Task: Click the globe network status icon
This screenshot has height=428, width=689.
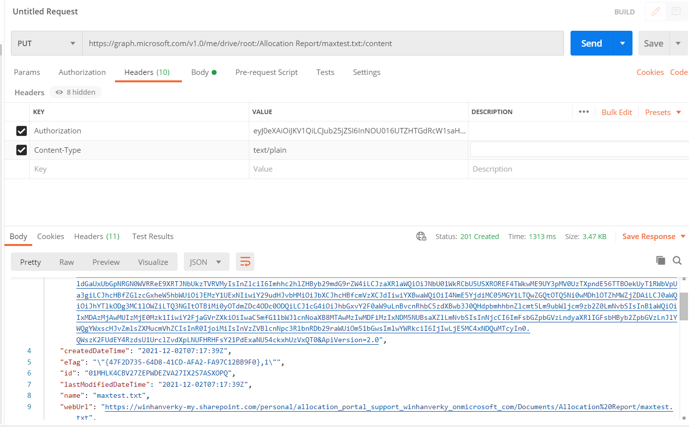Action: point(421,237)
